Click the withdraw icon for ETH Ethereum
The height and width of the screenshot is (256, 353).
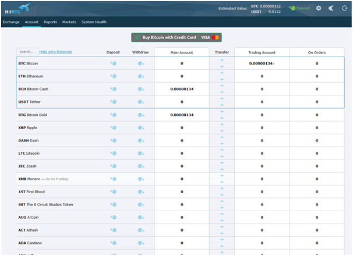141,76
